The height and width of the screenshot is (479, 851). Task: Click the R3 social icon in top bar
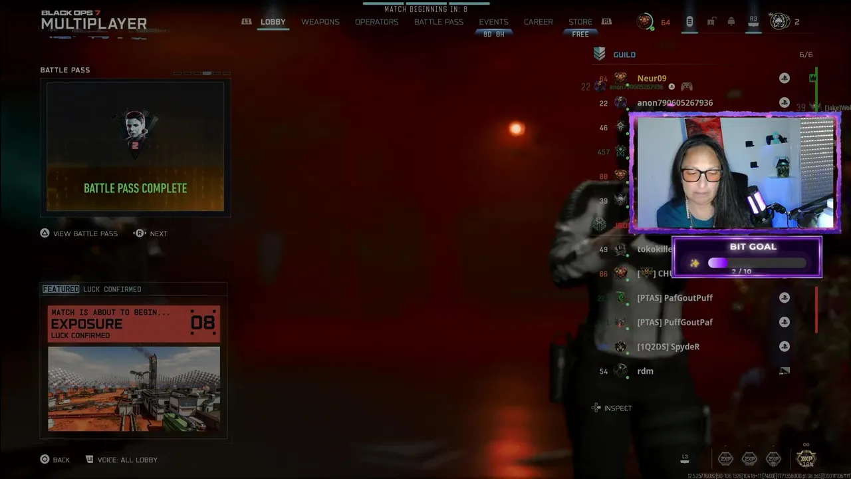click(x=753, y=21)
